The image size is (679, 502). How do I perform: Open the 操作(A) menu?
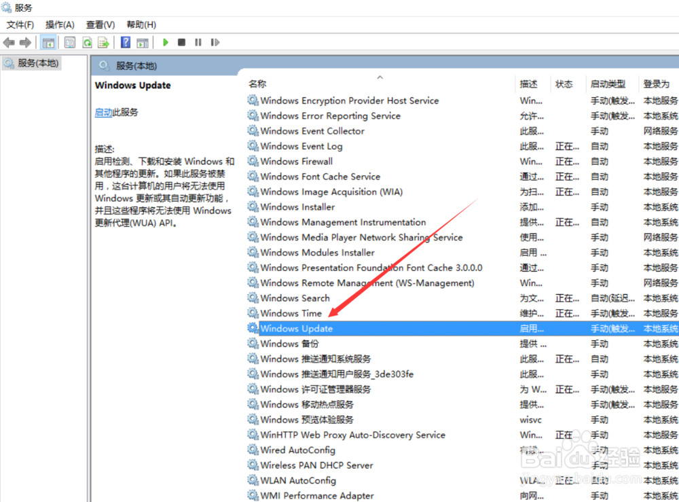[60, 24]
